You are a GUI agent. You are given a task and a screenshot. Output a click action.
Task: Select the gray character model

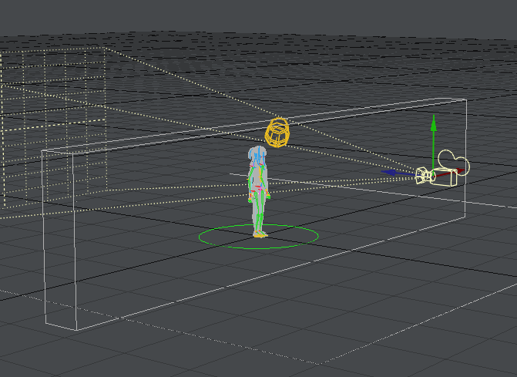[x=259, y=192]
